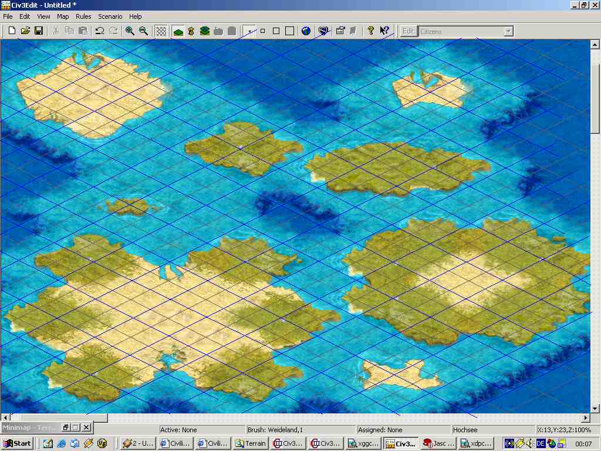Select the largest brush size square
Screen dimensions: 601x451
(x=289, y=31)
